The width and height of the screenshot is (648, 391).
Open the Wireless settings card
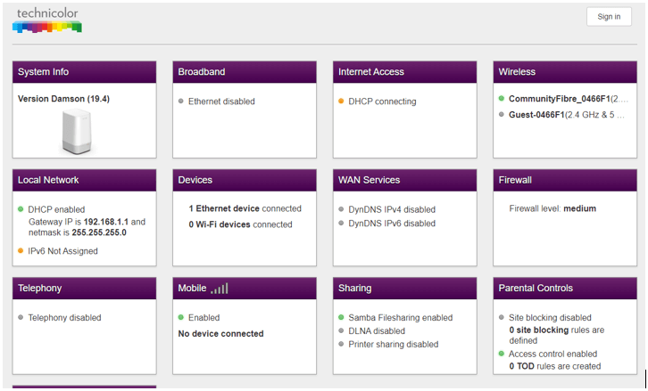564,72
